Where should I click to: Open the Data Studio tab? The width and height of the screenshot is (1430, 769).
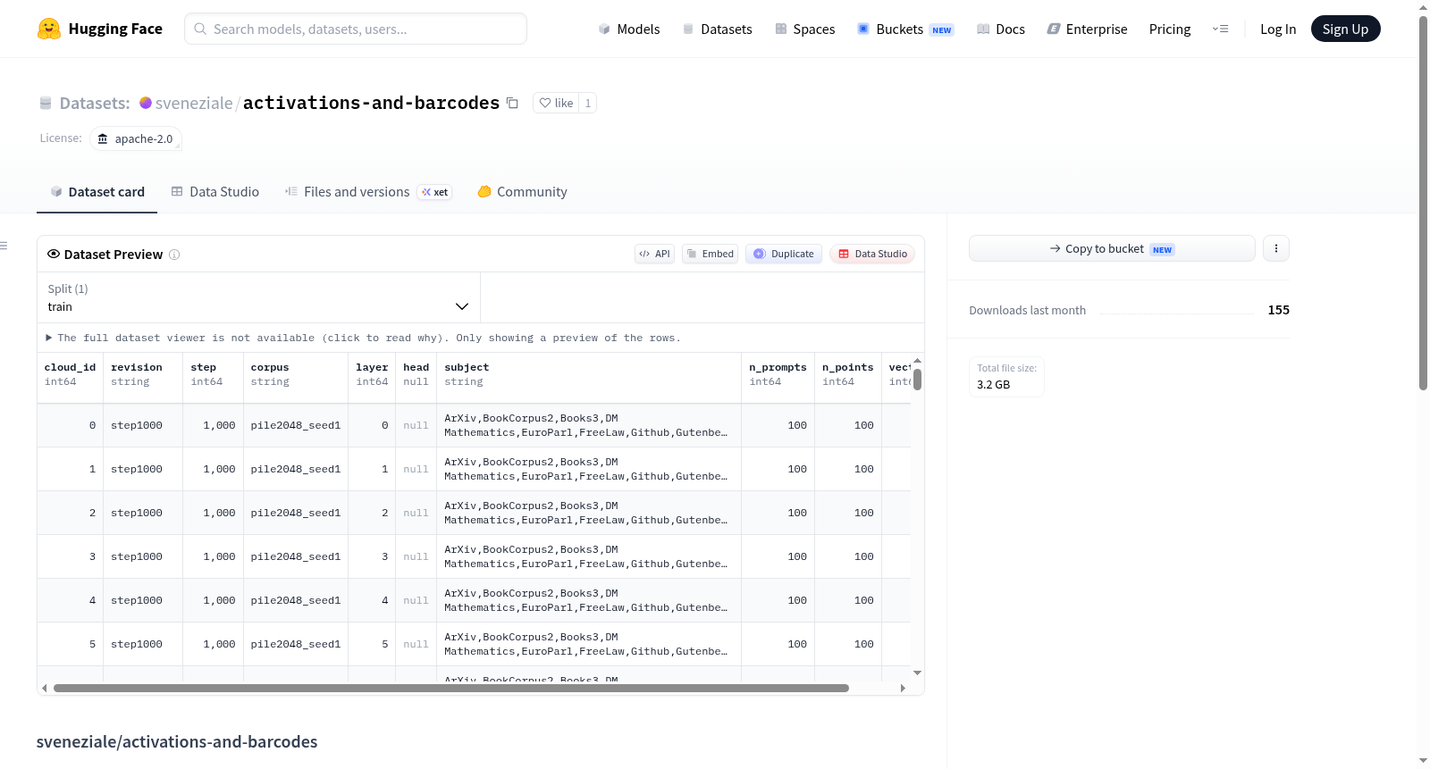(x=215, y=192)
